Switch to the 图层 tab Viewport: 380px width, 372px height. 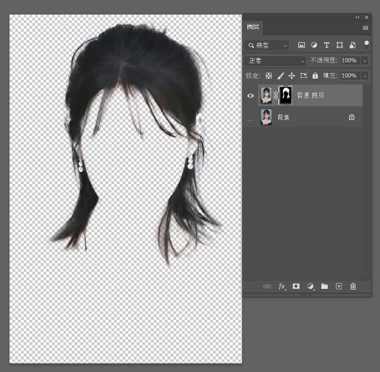pyautogui.click(x=253, y=27)
